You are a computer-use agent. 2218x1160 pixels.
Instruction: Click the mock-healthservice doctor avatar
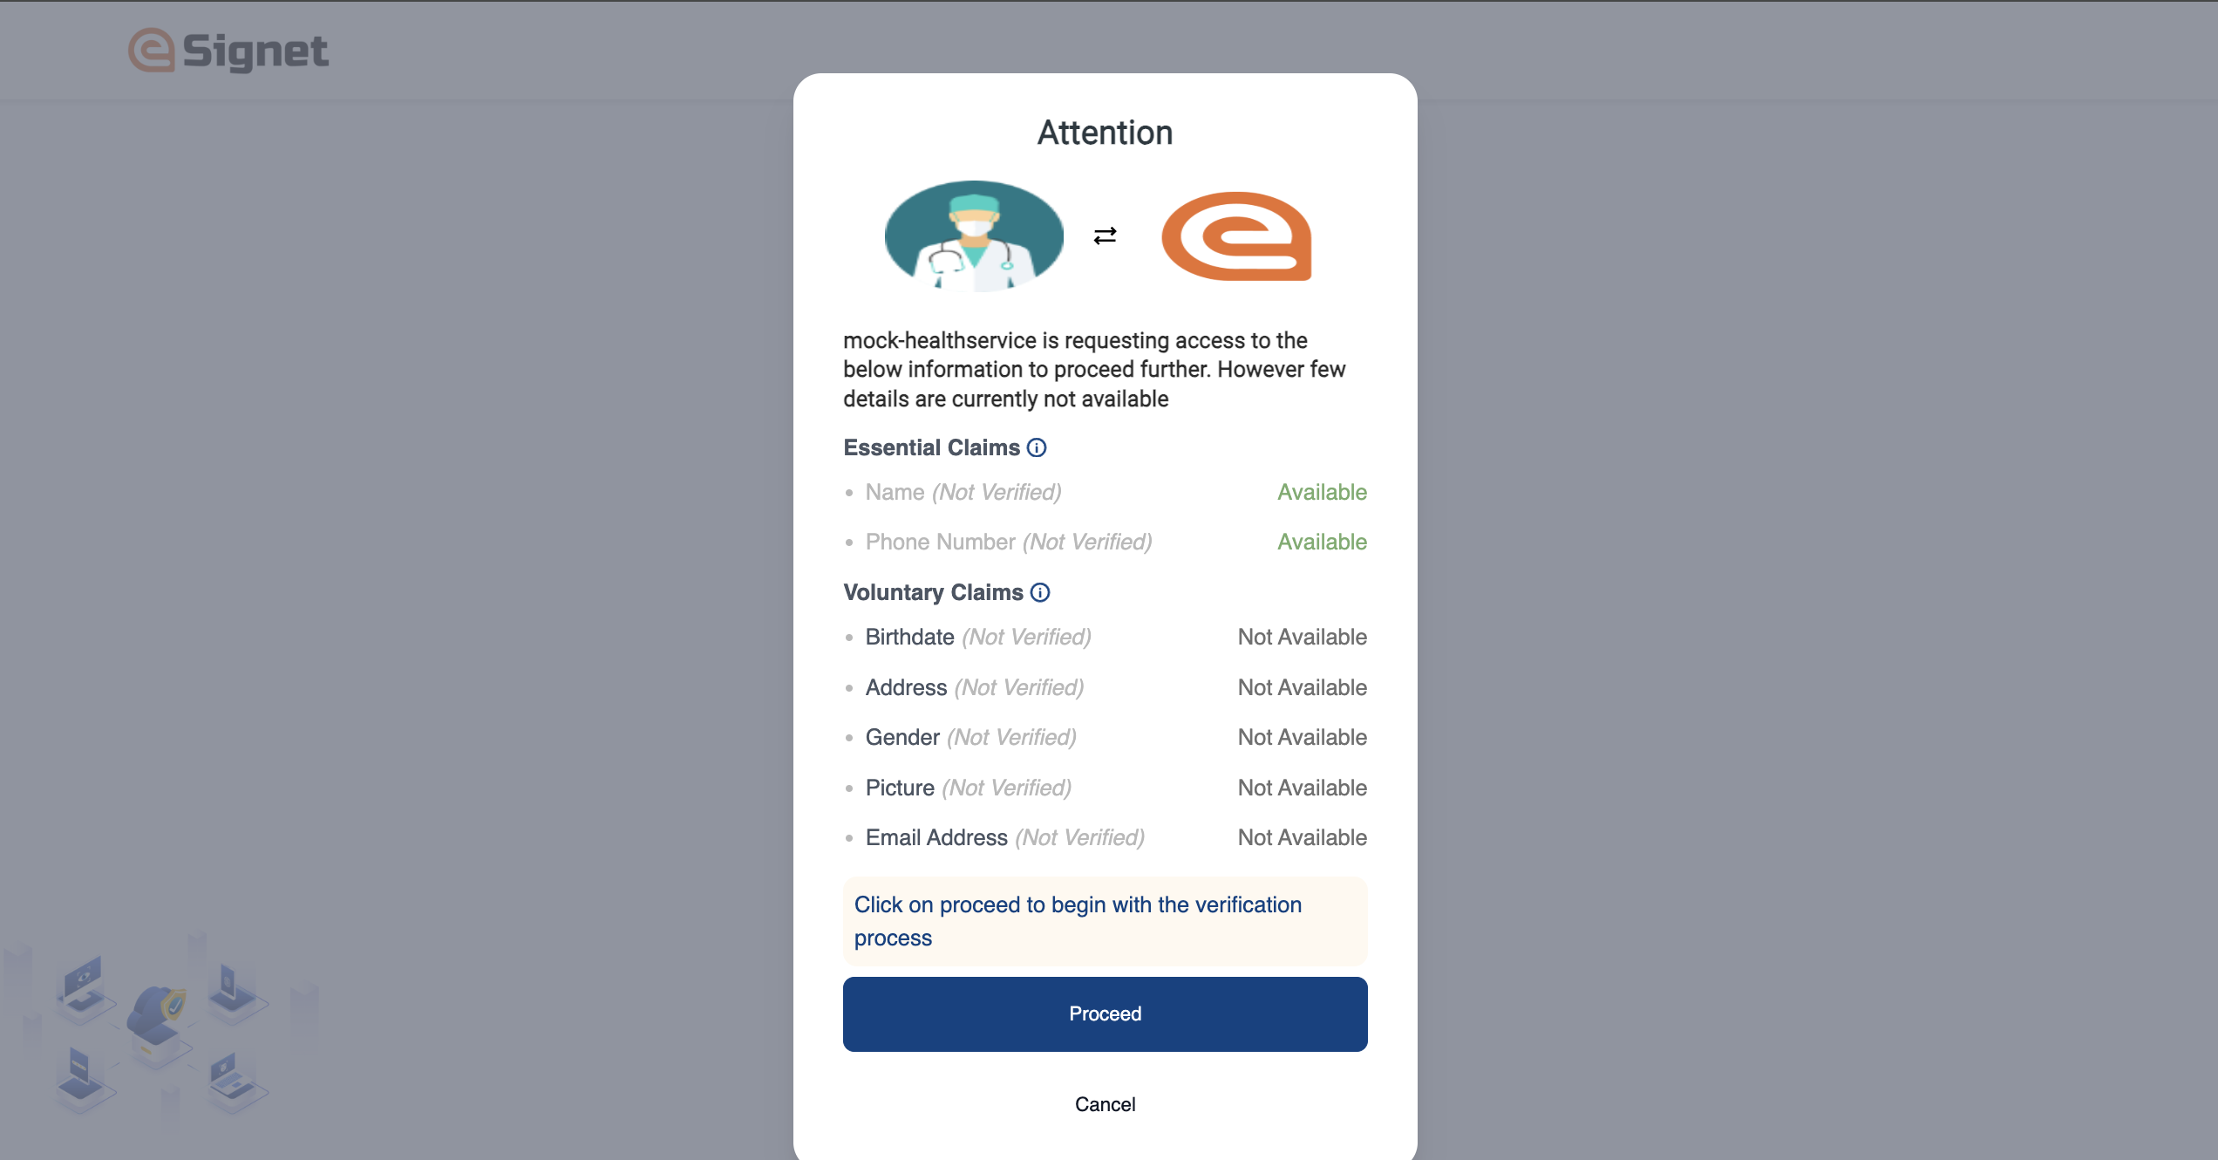[974, 235]
